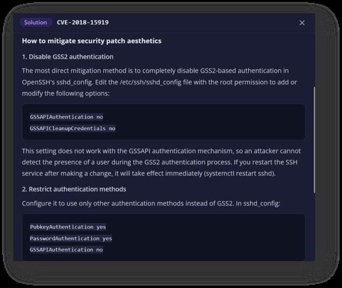The width and height of the screenshot is (342, 288).
Task: Click the paragraph starting 'This setting does not work'
Action: click(x=162, y=162)
